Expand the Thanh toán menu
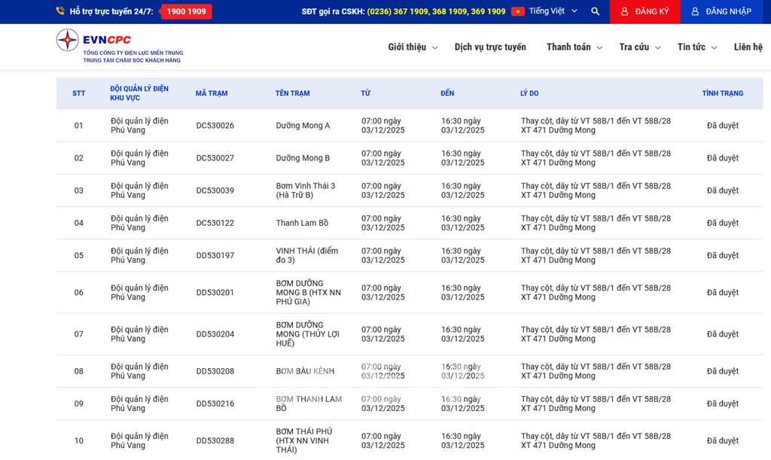The image size is (771, 460). [574, 47]
